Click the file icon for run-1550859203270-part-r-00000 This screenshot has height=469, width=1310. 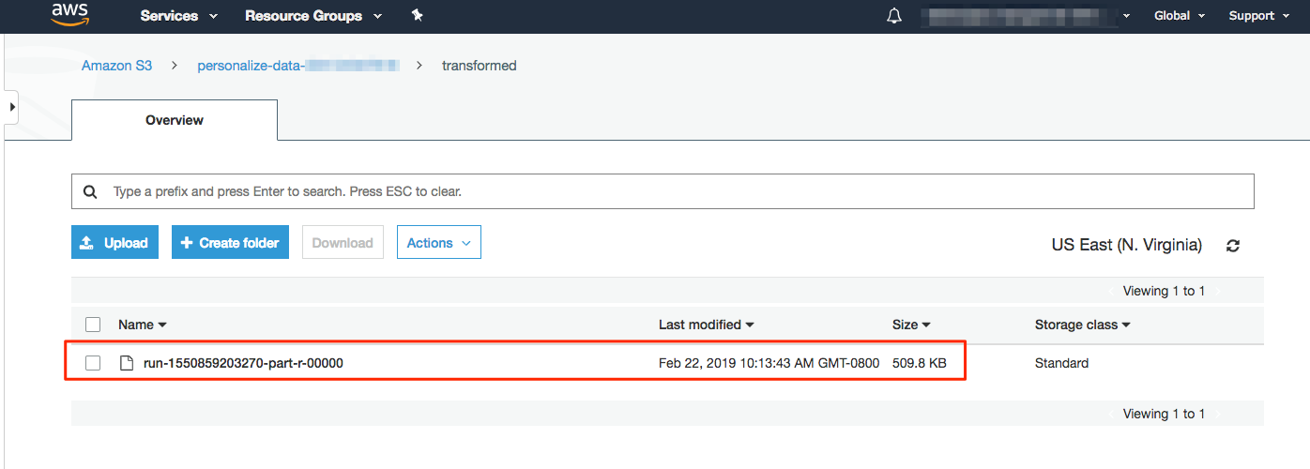click(127, 363)
